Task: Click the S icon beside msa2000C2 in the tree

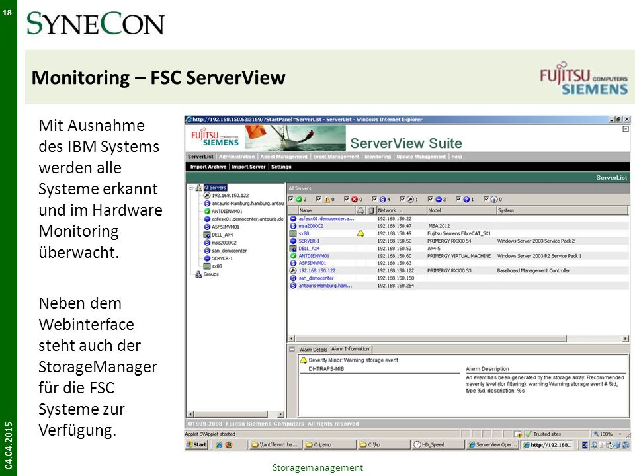Action: point(207,243)
